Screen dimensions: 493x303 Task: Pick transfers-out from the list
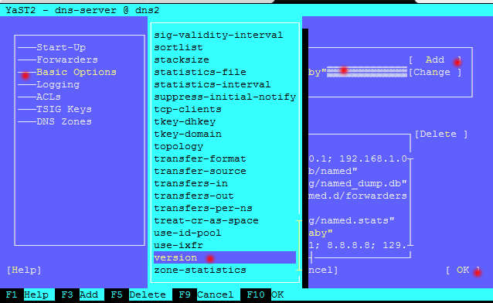[225, 196]
